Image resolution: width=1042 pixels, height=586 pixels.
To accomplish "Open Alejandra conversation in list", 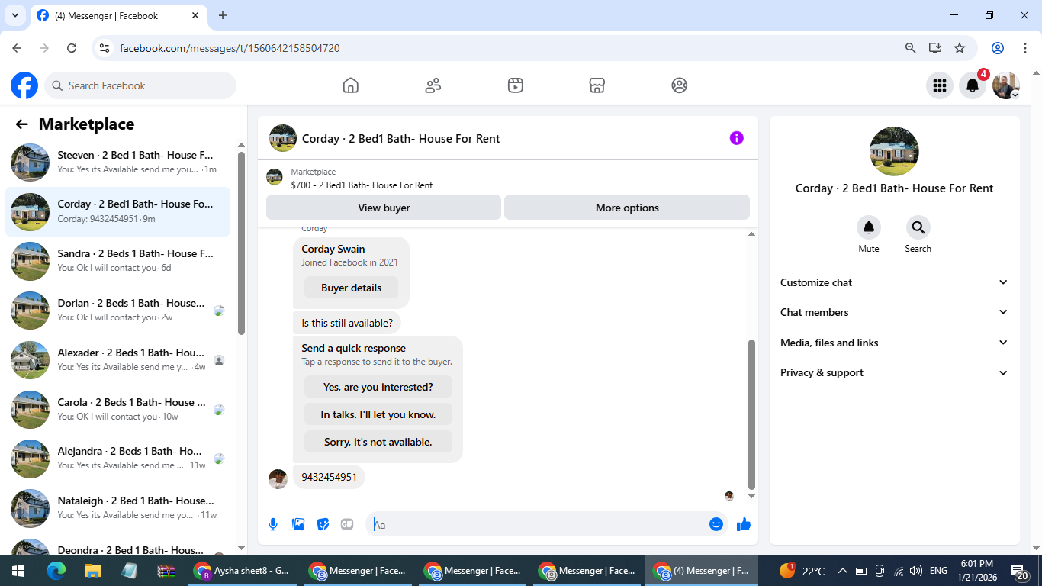I will coord(118,459).
